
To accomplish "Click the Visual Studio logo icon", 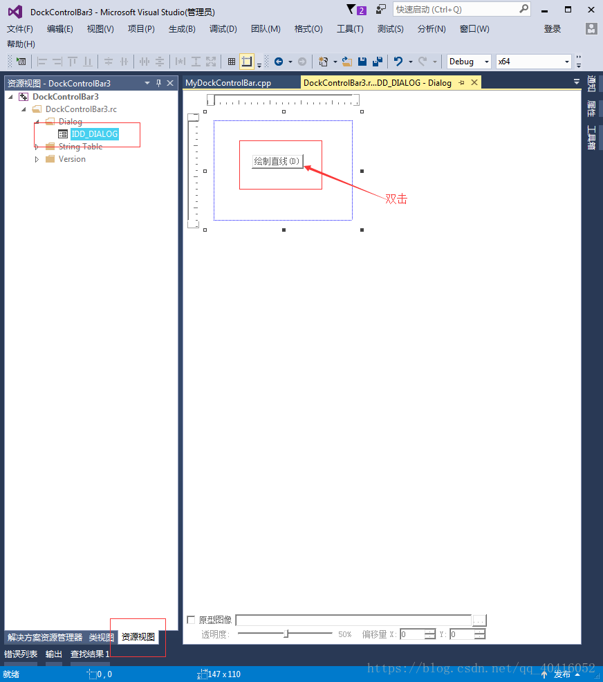I will tap(15, 12).
